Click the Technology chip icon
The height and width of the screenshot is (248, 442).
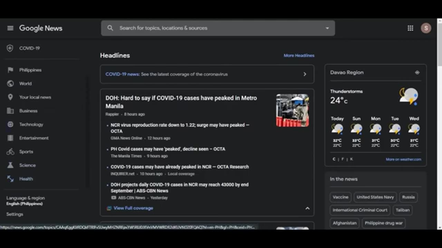point(10,124)
